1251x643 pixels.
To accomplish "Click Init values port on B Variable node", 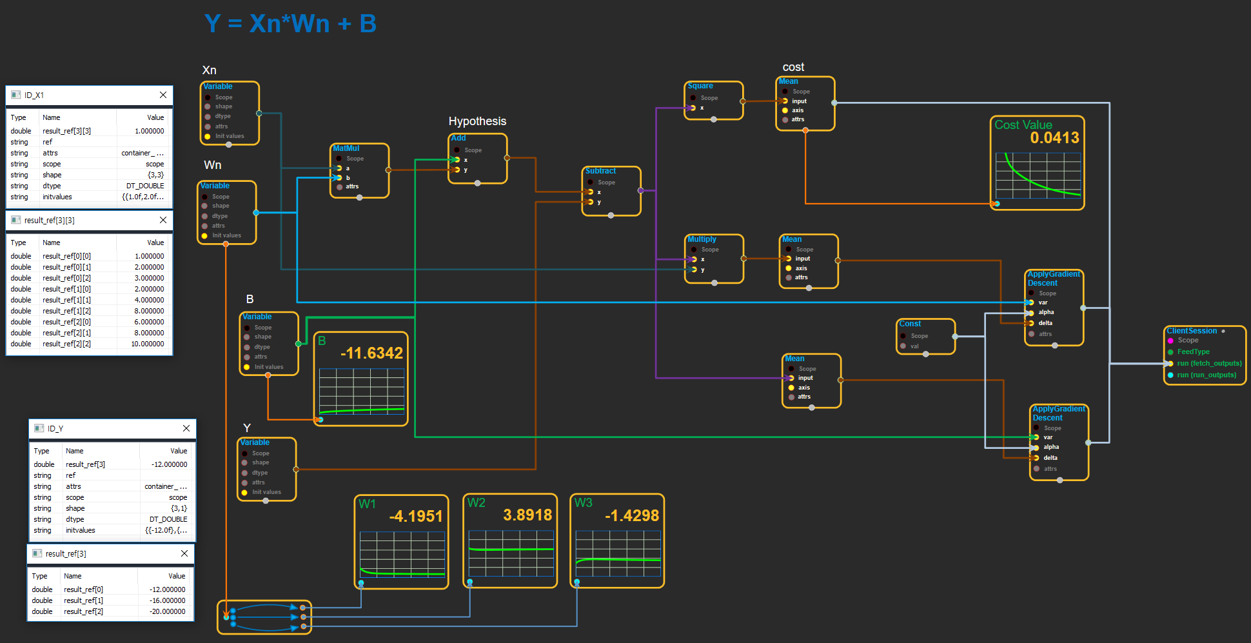I will (247, 367).
